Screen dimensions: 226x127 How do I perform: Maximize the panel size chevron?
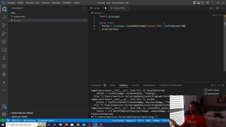[x=219, y=85]
